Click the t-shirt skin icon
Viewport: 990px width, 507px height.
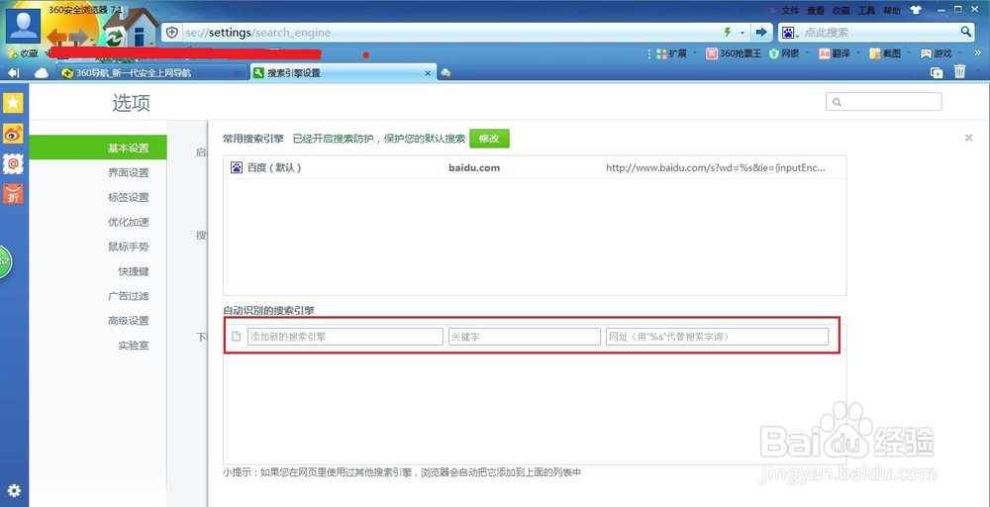pos(916,10)
